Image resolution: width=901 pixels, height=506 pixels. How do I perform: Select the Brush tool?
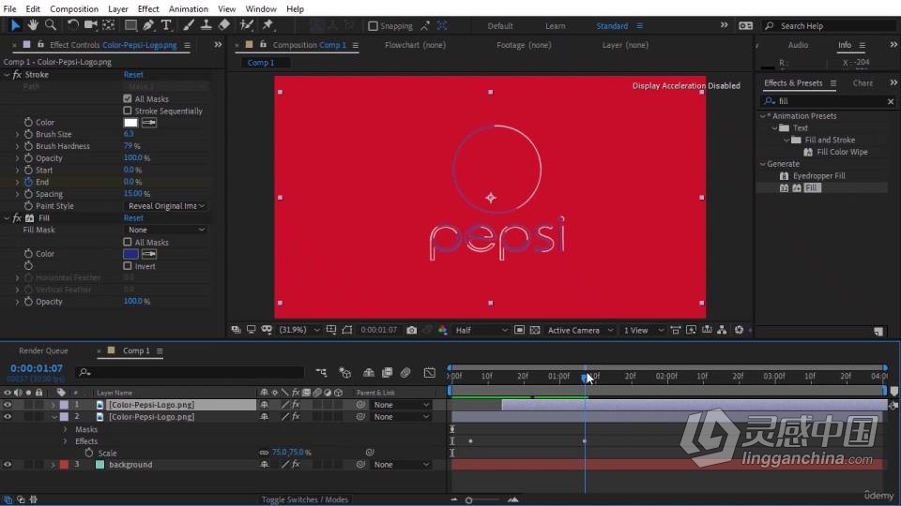pyautogui.click(x=189, y=25)
